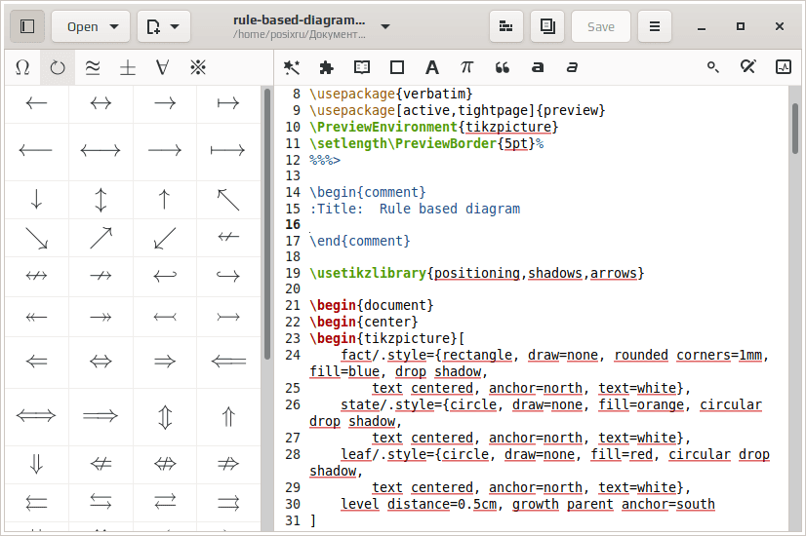Maximize the editor window
The image size is (806, 536).
[741, 26]
